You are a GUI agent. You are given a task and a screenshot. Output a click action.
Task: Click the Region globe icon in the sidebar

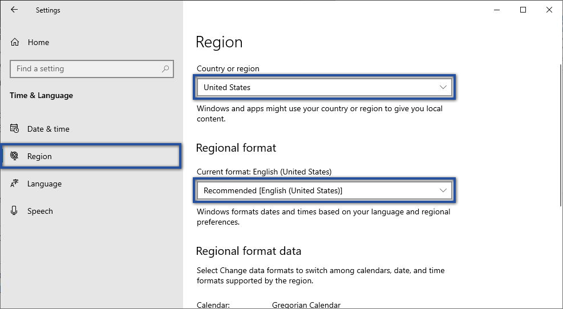[x=15, y=156]
